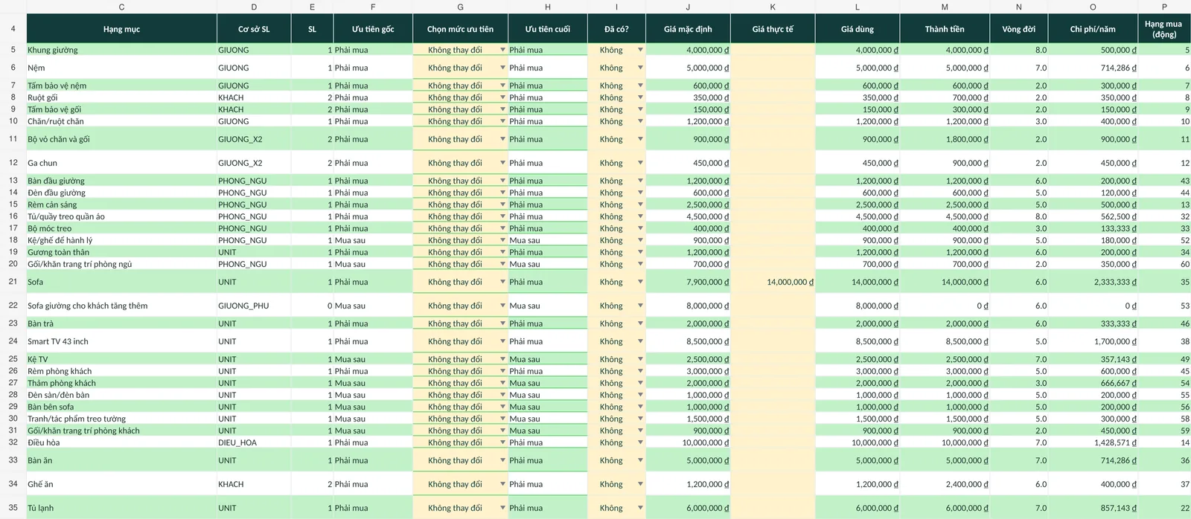Click the Chọn mức ưu tiên header cell

(460, 29)
